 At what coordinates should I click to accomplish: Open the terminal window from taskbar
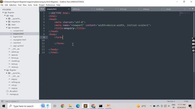pos(101,106)
